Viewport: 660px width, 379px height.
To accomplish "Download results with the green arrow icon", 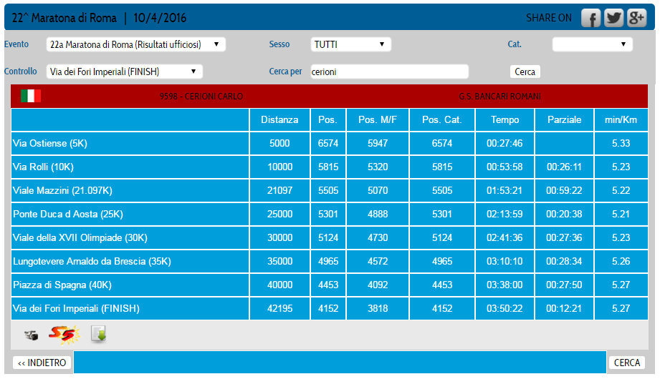I will pos(98,334).
